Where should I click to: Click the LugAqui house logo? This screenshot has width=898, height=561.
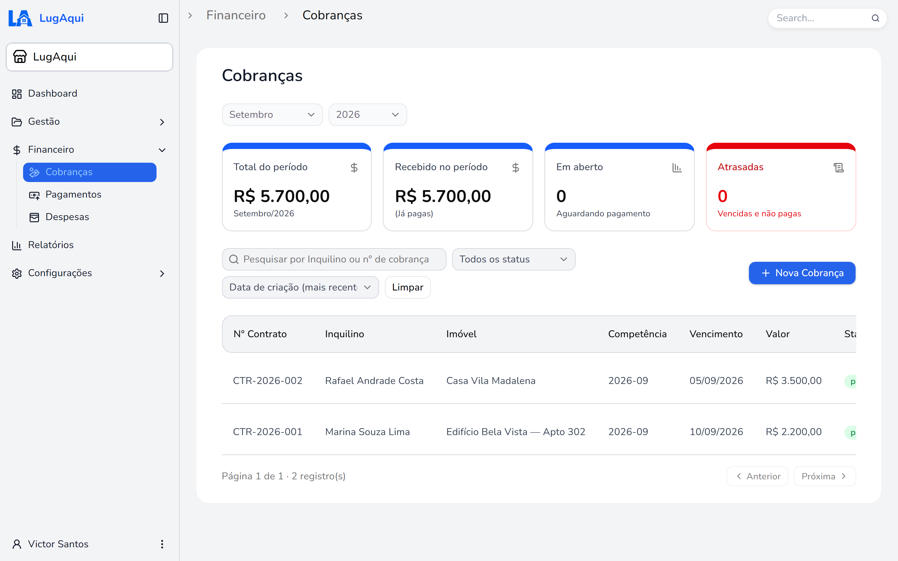tap(21, 18)
